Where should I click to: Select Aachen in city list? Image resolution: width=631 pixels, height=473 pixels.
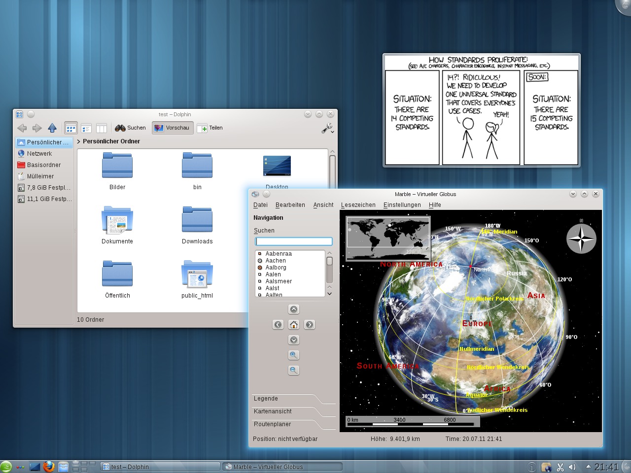[276, 261]
